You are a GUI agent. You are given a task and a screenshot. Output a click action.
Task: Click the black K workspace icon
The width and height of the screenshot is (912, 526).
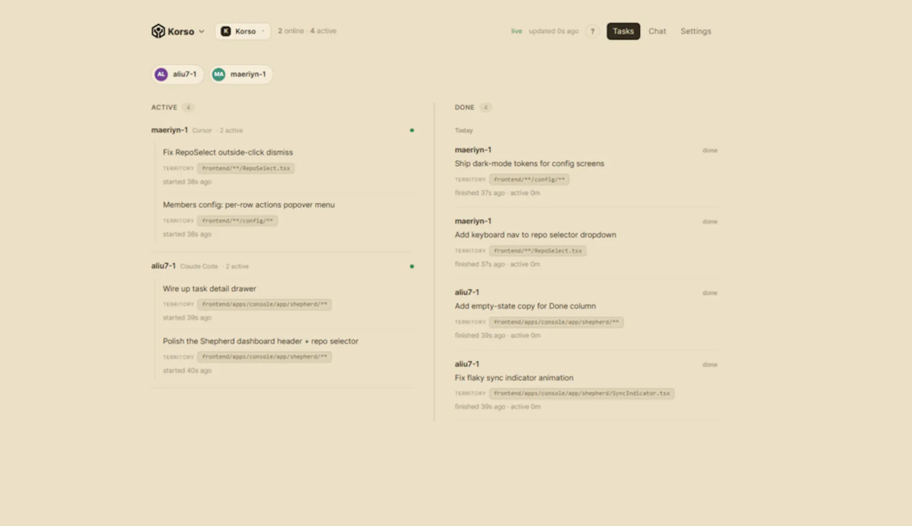coord(226,31)
